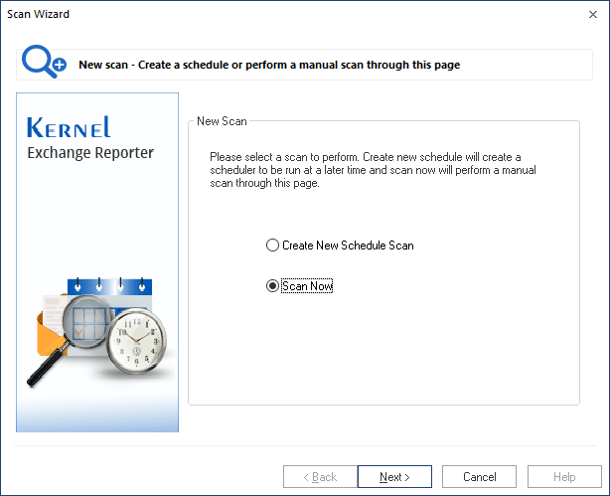Click the 'Scan Wizard' window title
This screenshot has width=610, height=496.
click(x=38, y=14)
